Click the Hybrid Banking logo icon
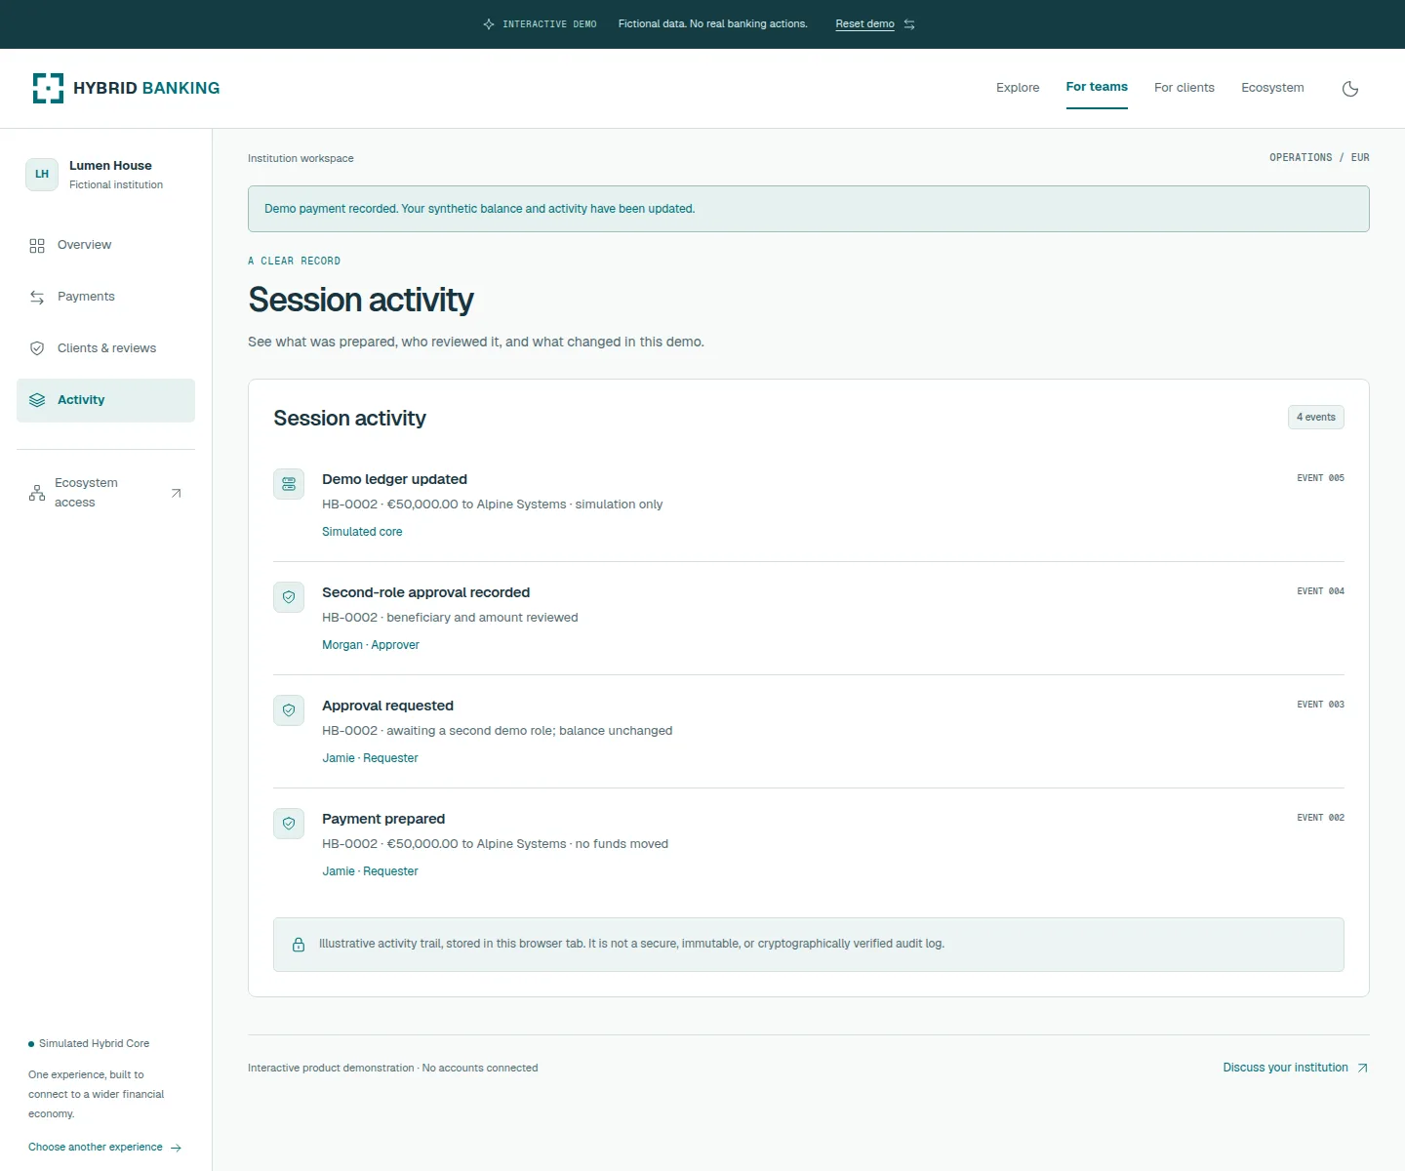The image size is (1405, 1171). (48, 88)
